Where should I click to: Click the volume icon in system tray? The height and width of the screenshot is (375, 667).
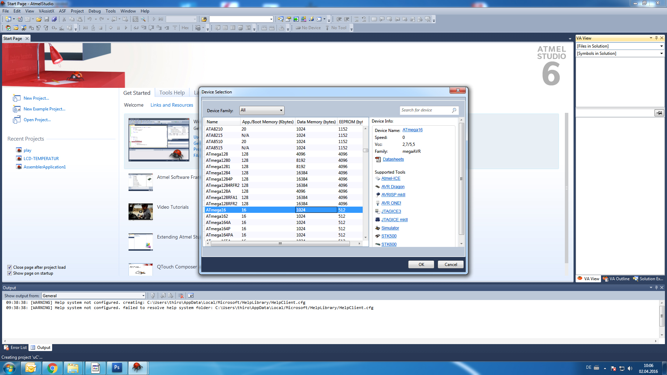point(630,368)
